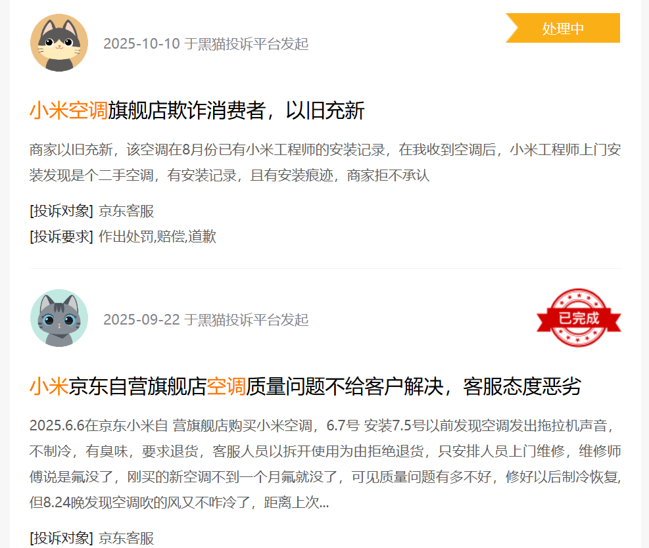
Task: Click the truncated text ending 距离上次...
Action: (x=180, y=502)
